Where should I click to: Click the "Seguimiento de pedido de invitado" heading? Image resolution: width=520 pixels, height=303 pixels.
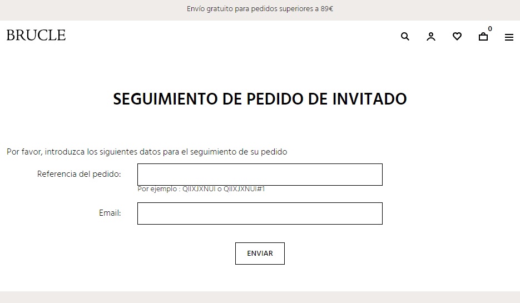pyautogui.click(x=260, y=99)
